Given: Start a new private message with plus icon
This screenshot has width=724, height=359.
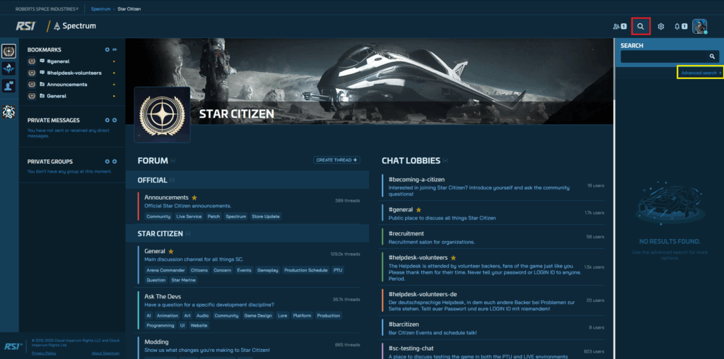Looking at the screenshot, I should (115, 120).
